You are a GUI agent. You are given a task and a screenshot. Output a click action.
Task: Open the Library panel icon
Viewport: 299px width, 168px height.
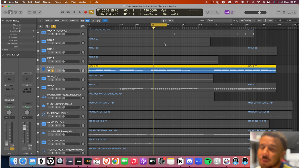click(x=5, y=12)
